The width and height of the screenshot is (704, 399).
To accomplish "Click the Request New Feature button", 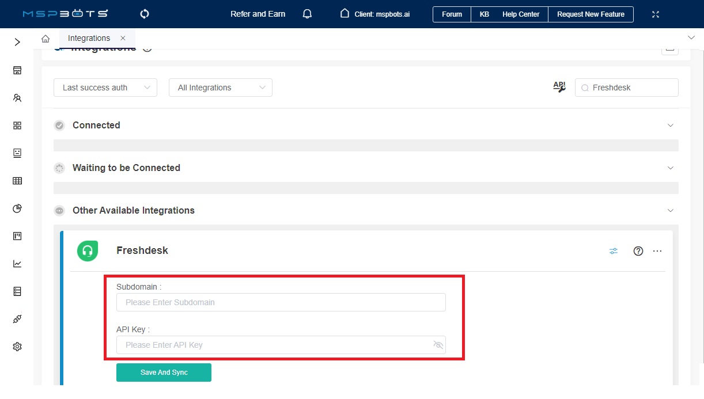I will (590, 14).
